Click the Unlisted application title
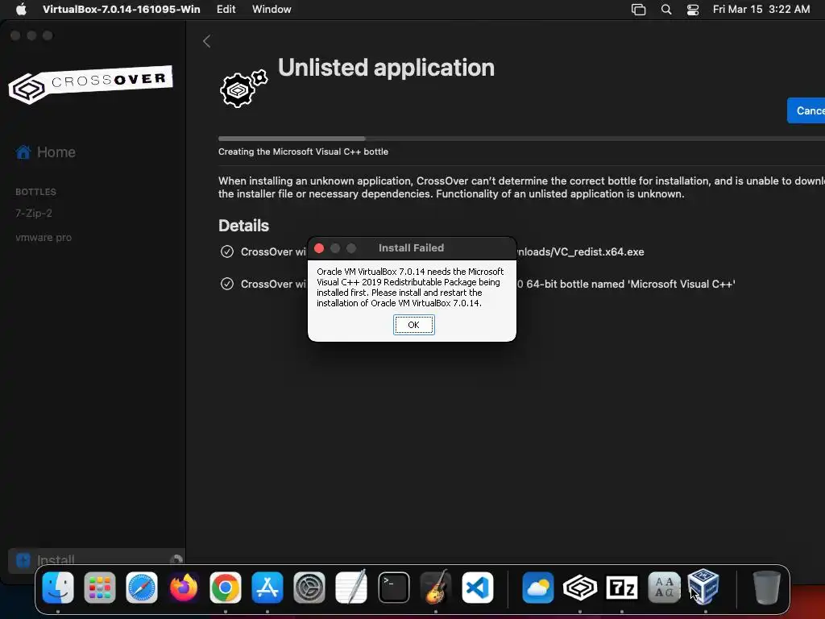825x619 pixels. click(x=386, y=68)
